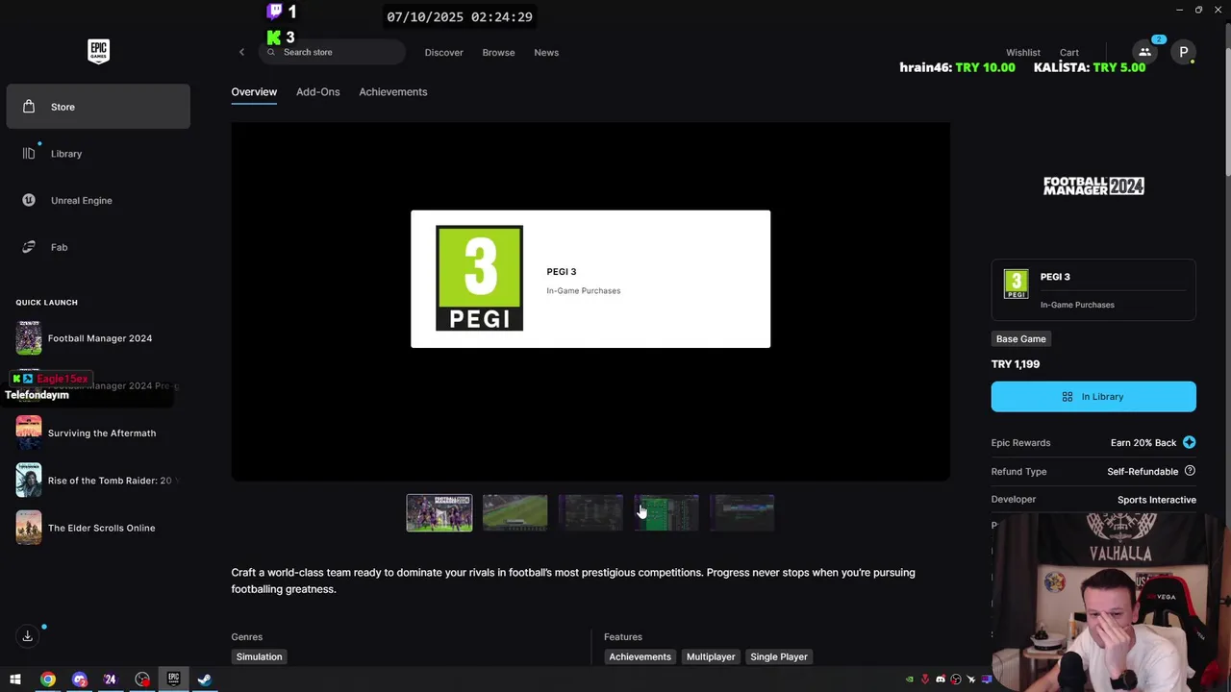Image resolution: width=1231 pixels, height=692 pixels.
Task: Open the Discover page
Action: pyautogui.click(x=443, y=52)
